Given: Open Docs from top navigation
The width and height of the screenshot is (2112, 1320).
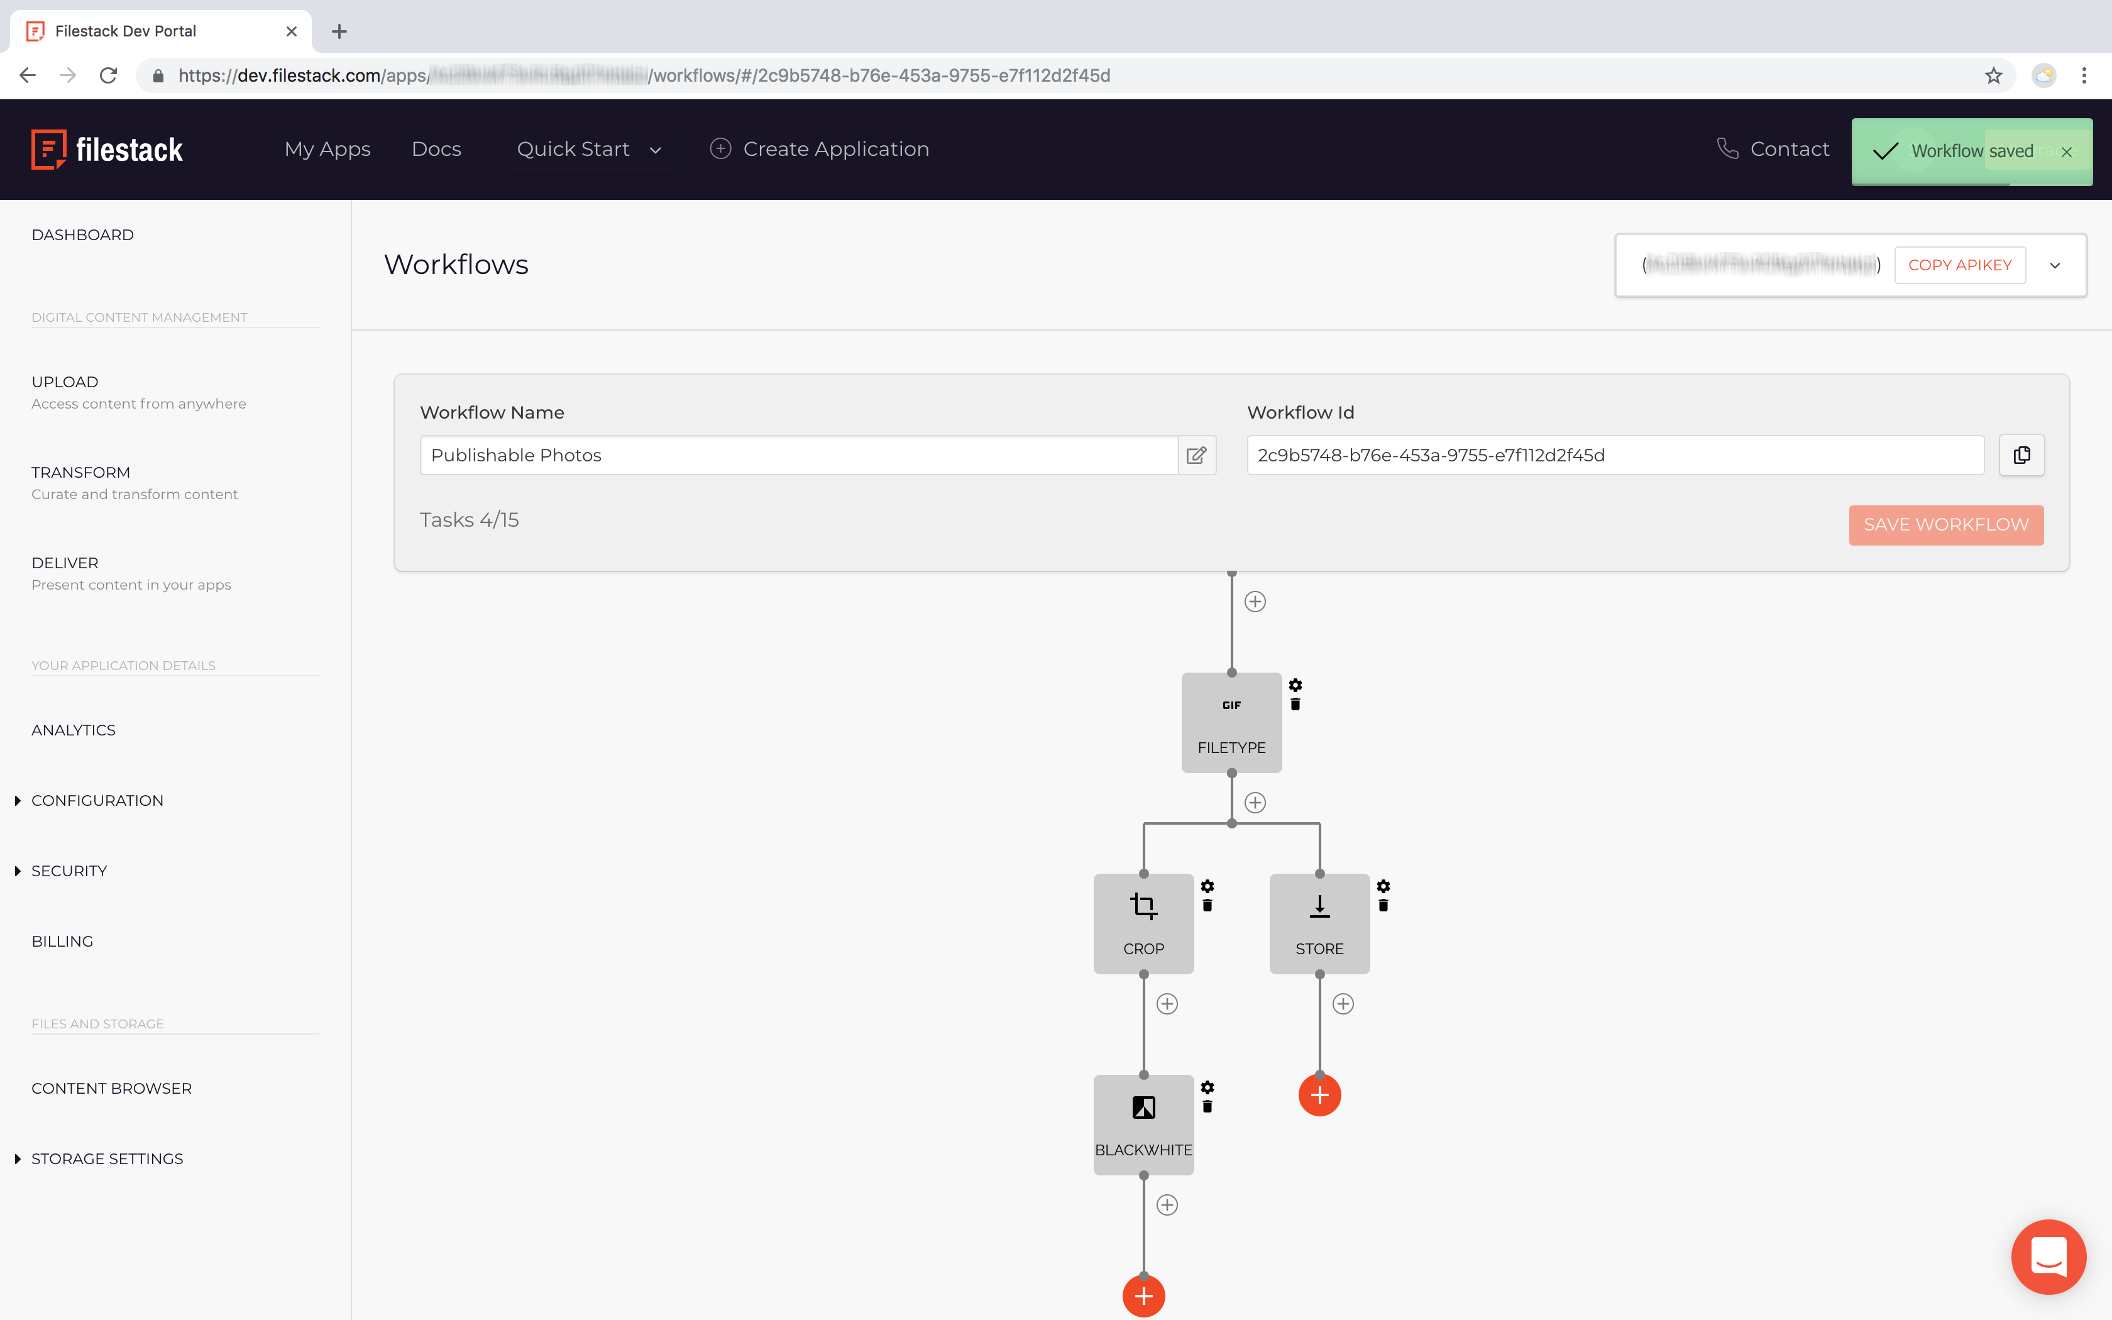Looking at the screenshot, I should pyautogui.click(x=436, y=150).
